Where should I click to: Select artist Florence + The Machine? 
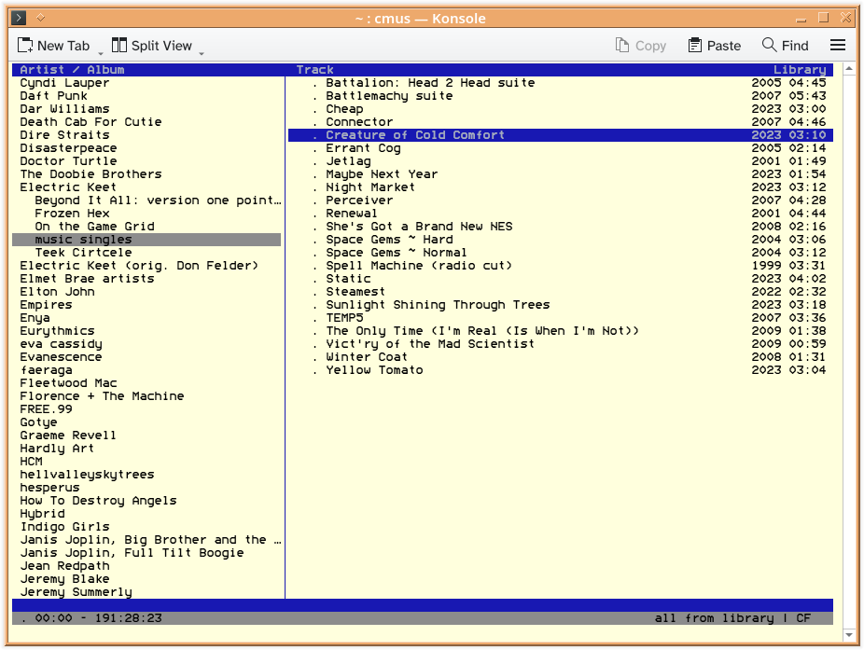(146, 396)
